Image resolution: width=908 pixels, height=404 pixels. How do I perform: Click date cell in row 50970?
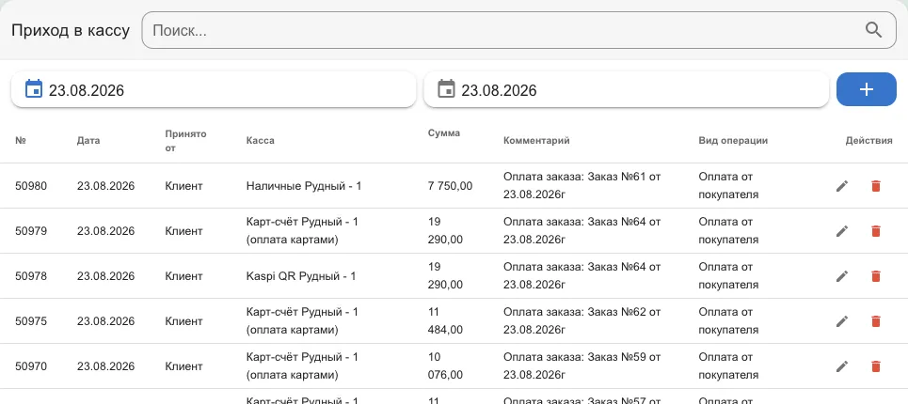point(106,366)
